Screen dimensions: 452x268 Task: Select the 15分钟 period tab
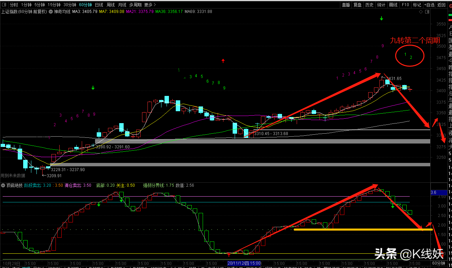(x=54, y=5)
